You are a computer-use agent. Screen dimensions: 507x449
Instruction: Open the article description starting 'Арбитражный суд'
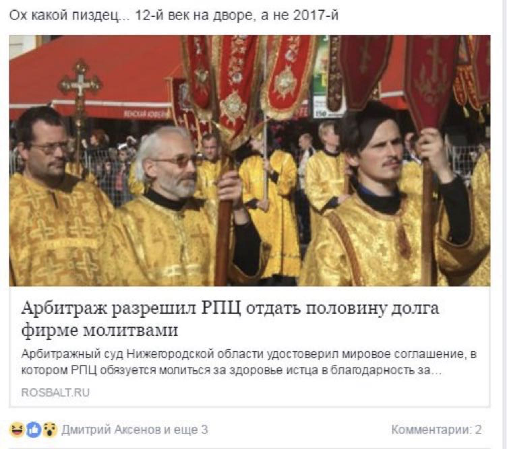249,362
